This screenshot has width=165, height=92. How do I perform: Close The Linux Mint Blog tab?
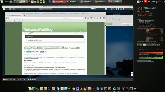tap(22, 15)
